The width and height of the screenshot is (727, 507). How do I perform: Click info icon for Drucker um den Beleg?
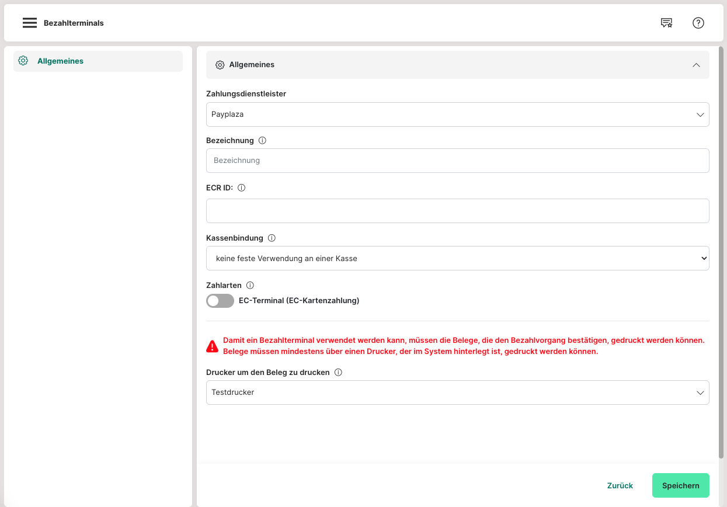coord(338,373)
